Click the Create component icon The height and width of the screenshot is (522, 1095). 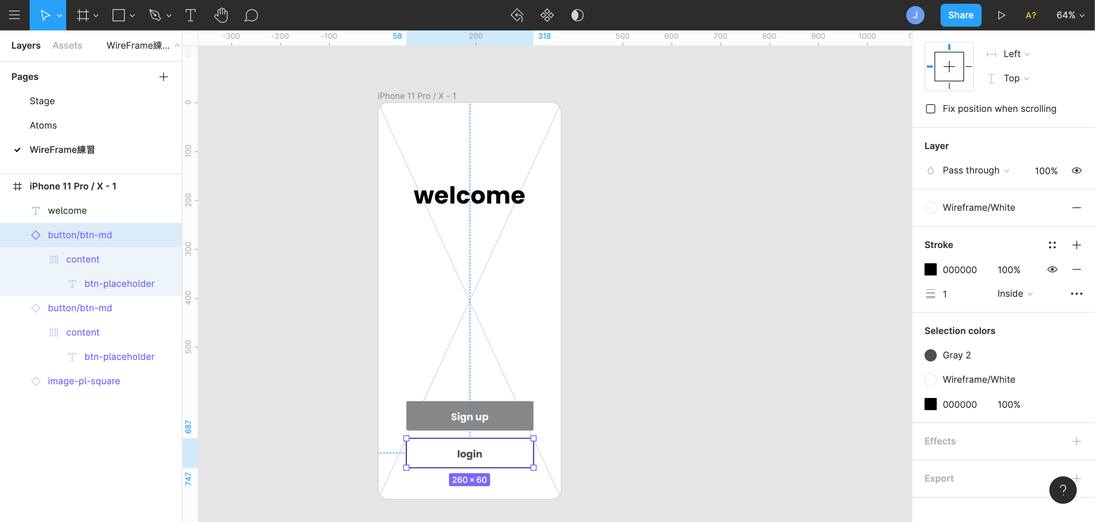(x=547, y=15)
